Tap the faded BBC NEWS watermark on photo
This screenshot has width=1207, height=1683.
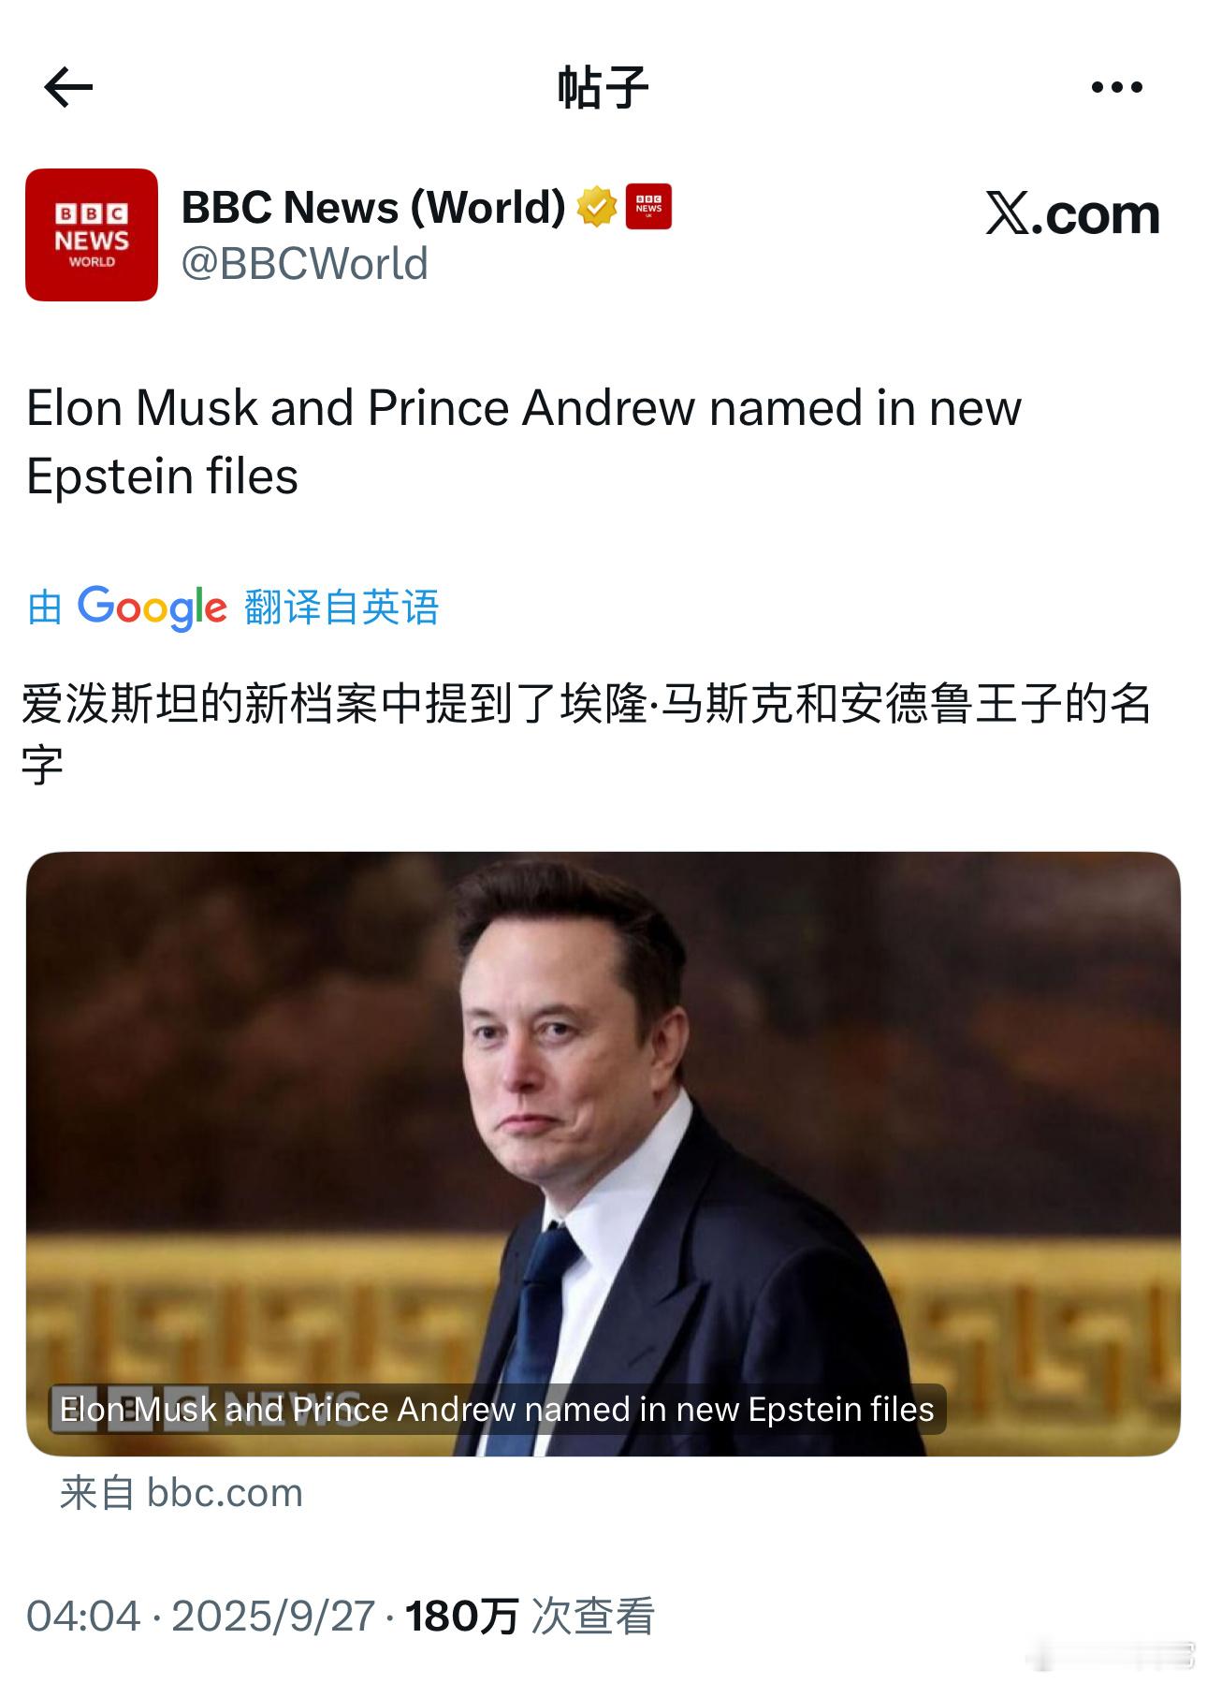(206, 1405)
